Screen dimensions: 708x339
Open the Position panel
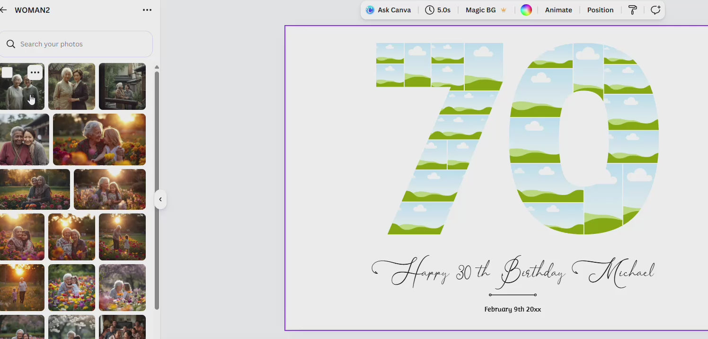coord(600,10)
